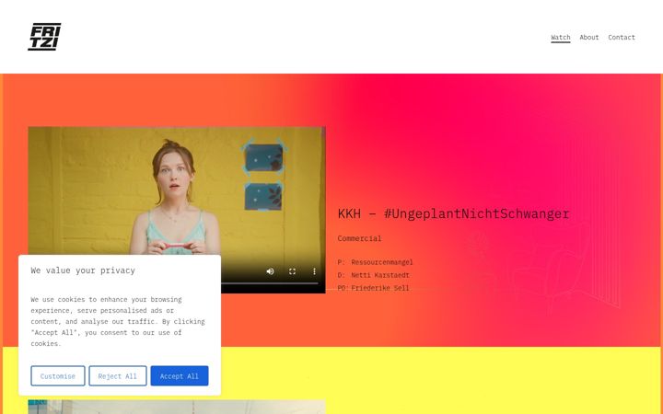
Task: Click the "Commercial" label
Action: point(359,238)
